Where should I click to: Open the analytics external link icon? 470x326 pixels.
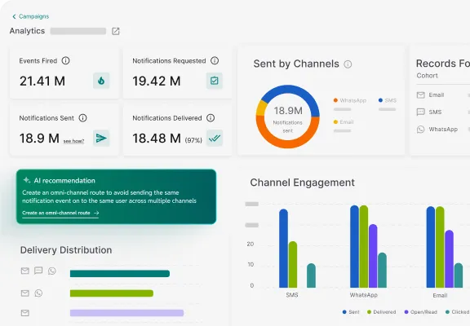pyautogui.click(x=116, y=31)
